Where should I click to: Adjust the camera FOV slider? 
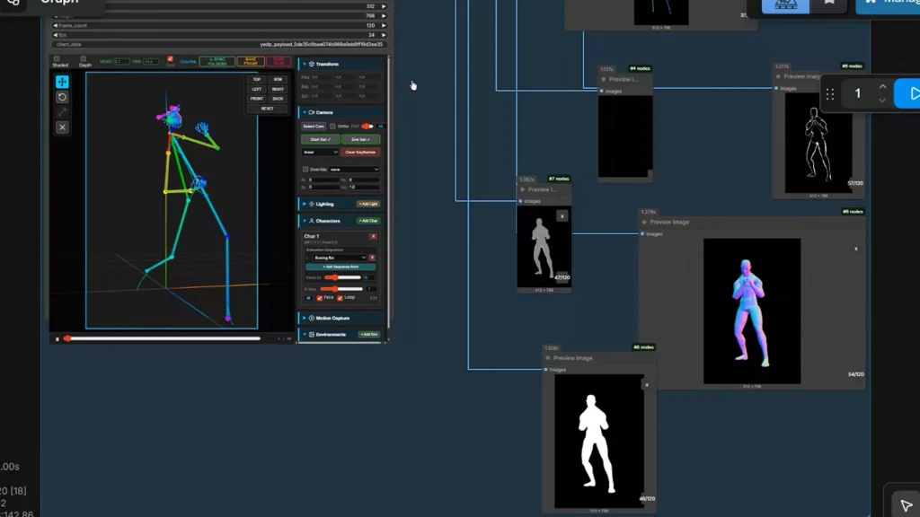tap(367, 126)
